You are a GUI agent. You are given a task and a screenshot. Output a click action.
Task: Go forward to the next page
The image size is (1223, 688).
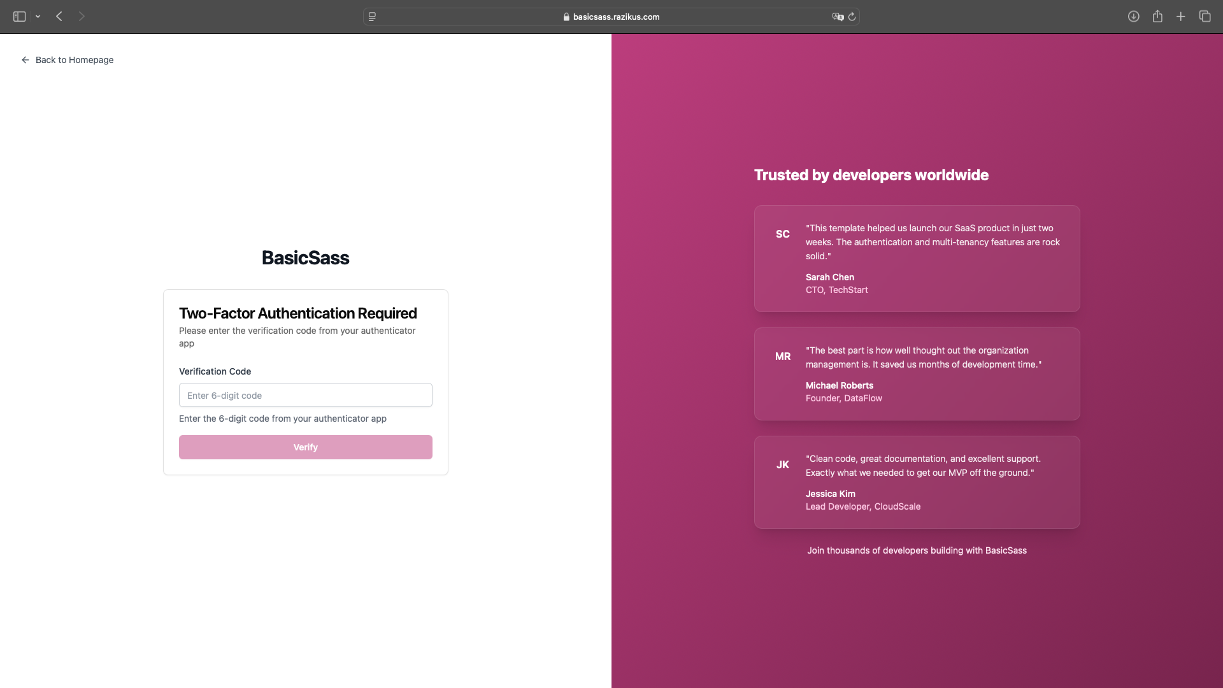(x=82, y=17)
